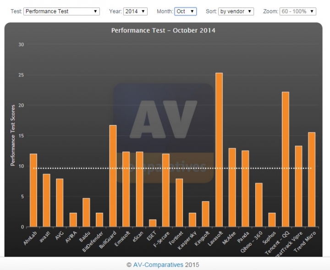Click the F-Secure bar
The width and height of the screenshot is (330, 270).
point(166,190)
